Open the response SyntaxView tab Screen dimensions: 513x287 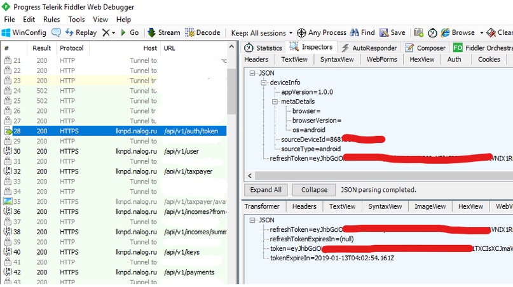(385, 206)
